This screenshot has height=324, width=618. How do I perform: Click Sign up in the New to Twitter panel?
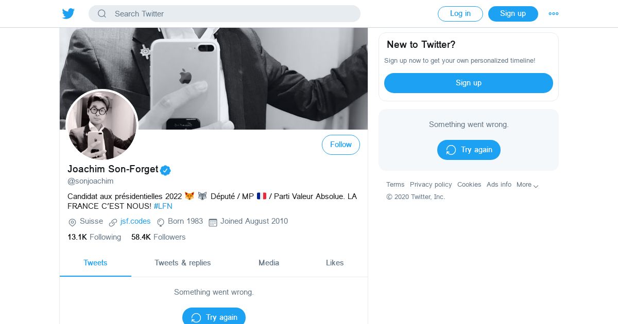[x=469, y=83]
